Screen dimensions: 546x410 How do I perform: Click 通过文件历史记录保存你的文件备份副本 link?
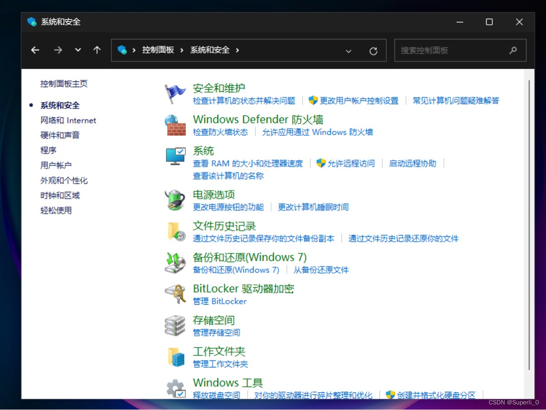264,239
